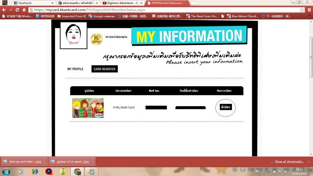
Task: Click the K-My Debit Card image
Action: (88, 108)
